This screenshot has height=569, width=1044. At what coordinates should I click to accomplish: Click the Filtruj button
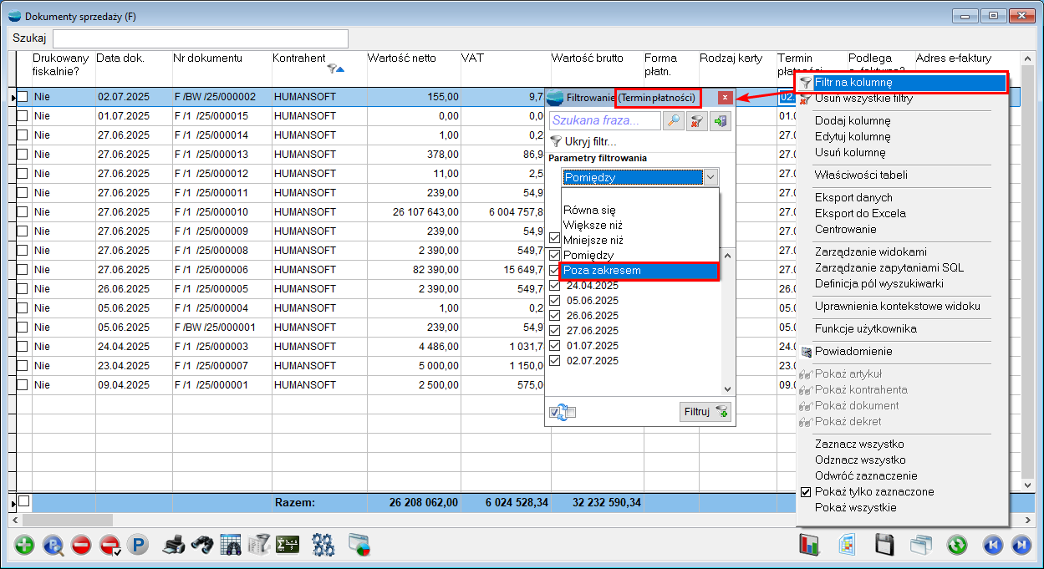pos(705,411)
